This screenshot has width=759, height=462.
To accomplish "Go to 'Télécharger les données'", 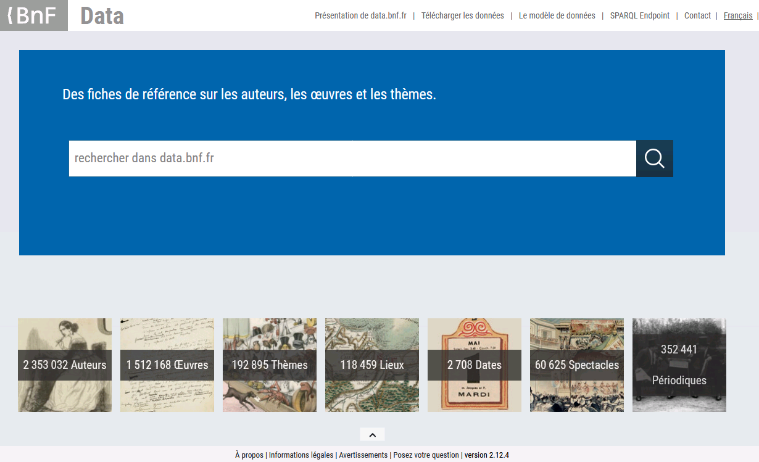I will pyautogui.click(x=463, y=15).
